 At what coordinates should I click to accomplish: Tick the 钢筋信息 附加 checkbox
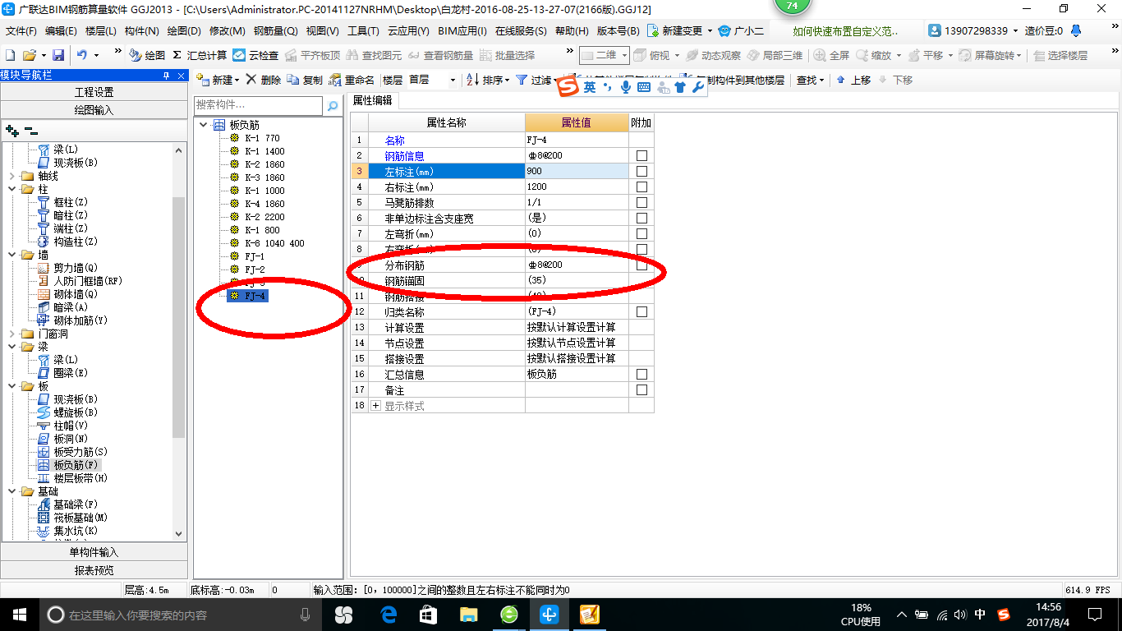tap(641, 155)
